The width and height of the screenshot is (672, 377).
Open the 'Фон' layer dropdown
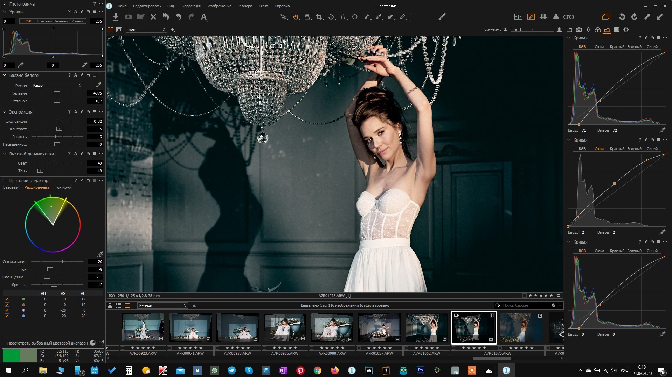coord(146,30)
